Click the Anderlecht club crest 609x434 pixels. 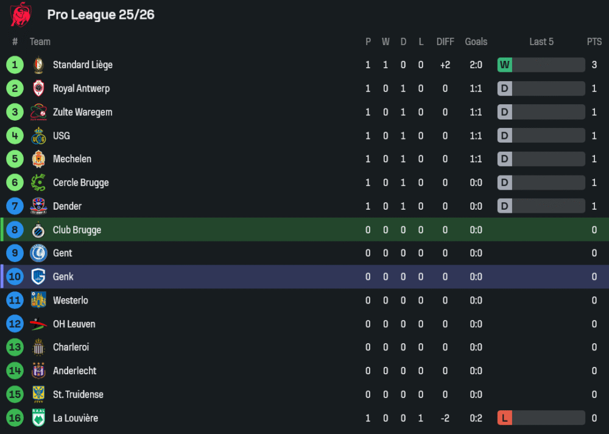point(38,371)
